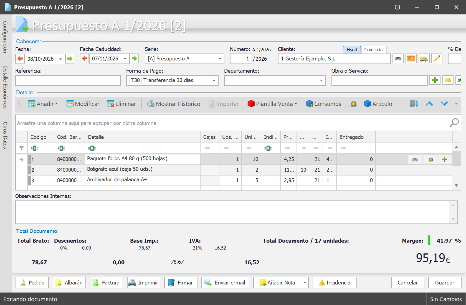Switch to the Comercial tab
Screen dimensions: 466x305
coord(374,50)
